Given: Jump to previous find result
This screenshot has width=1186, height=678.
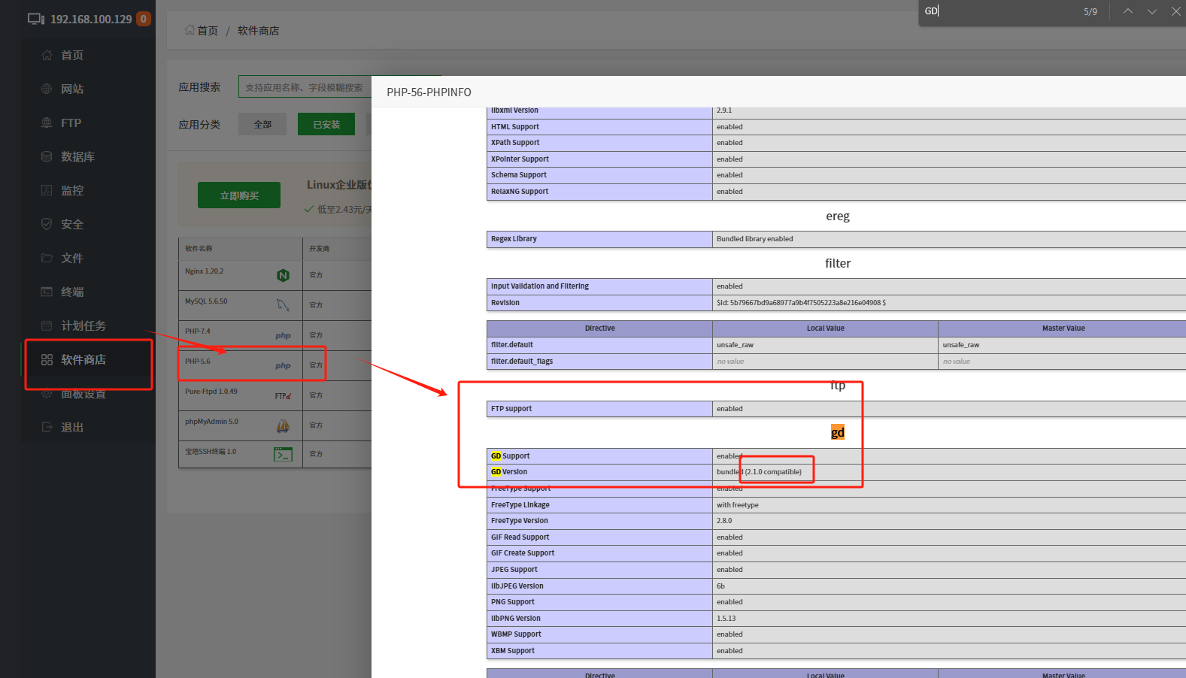Looking at the screenshot, I should tap(1127, 11).
